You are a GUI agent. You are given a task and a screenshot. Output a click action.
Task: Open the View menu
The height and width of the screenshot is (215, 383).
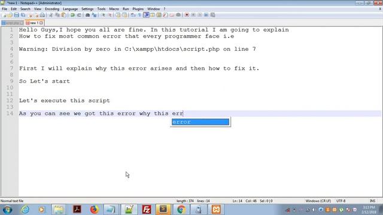[x=38, y=9]
